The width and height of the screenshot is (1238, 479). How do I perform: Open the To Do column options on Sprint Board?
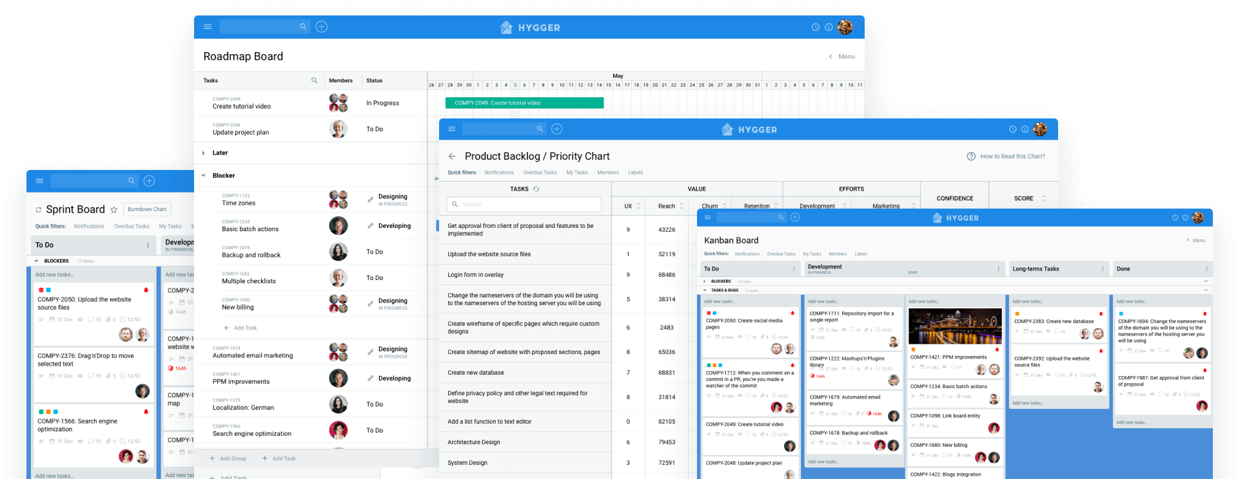pos(148,245)
